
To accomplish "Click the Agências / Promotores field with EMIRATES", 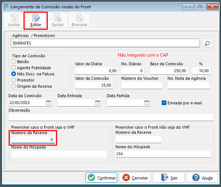I will [x=105, y=43].
